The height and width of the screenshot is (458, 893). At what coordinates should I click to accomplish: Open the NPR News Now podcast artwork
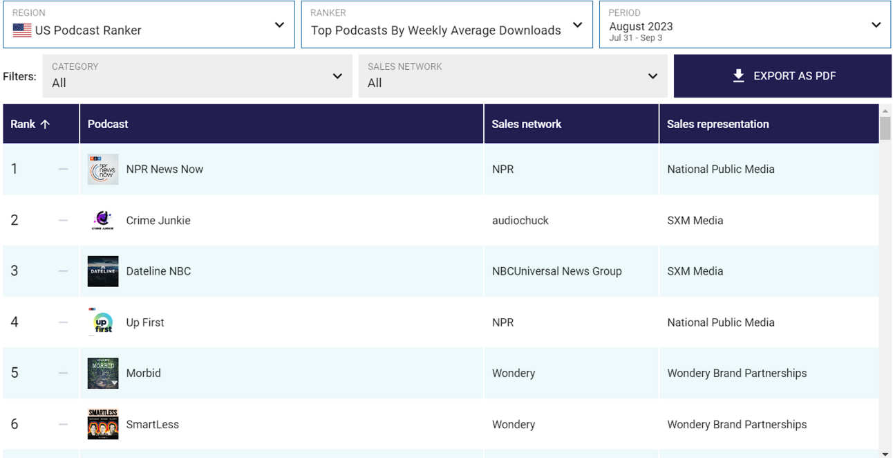102,169
